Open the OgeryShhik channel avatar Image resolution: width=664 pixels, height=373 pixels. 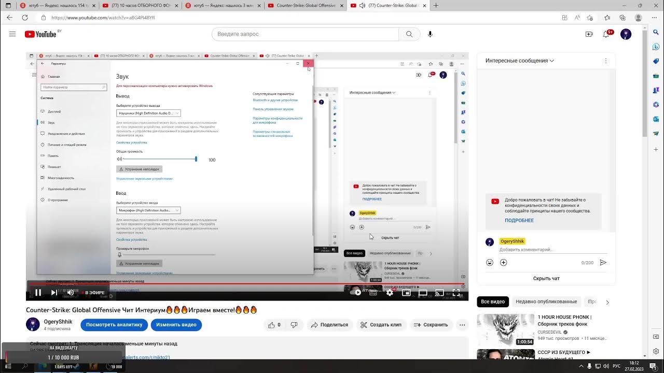[33, 324]
